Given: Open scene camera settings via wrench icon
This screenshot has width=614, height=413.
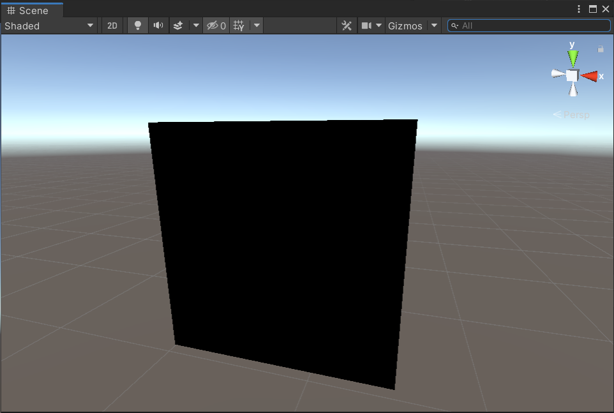Looking at the screenshot, I should click(x=347, y=26).
